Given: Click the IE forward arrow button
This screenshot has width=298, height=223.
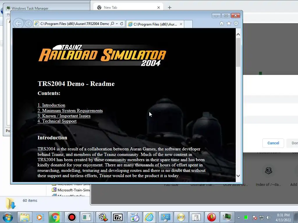Looking at the screenshot, I should click(x=28, y=24).
